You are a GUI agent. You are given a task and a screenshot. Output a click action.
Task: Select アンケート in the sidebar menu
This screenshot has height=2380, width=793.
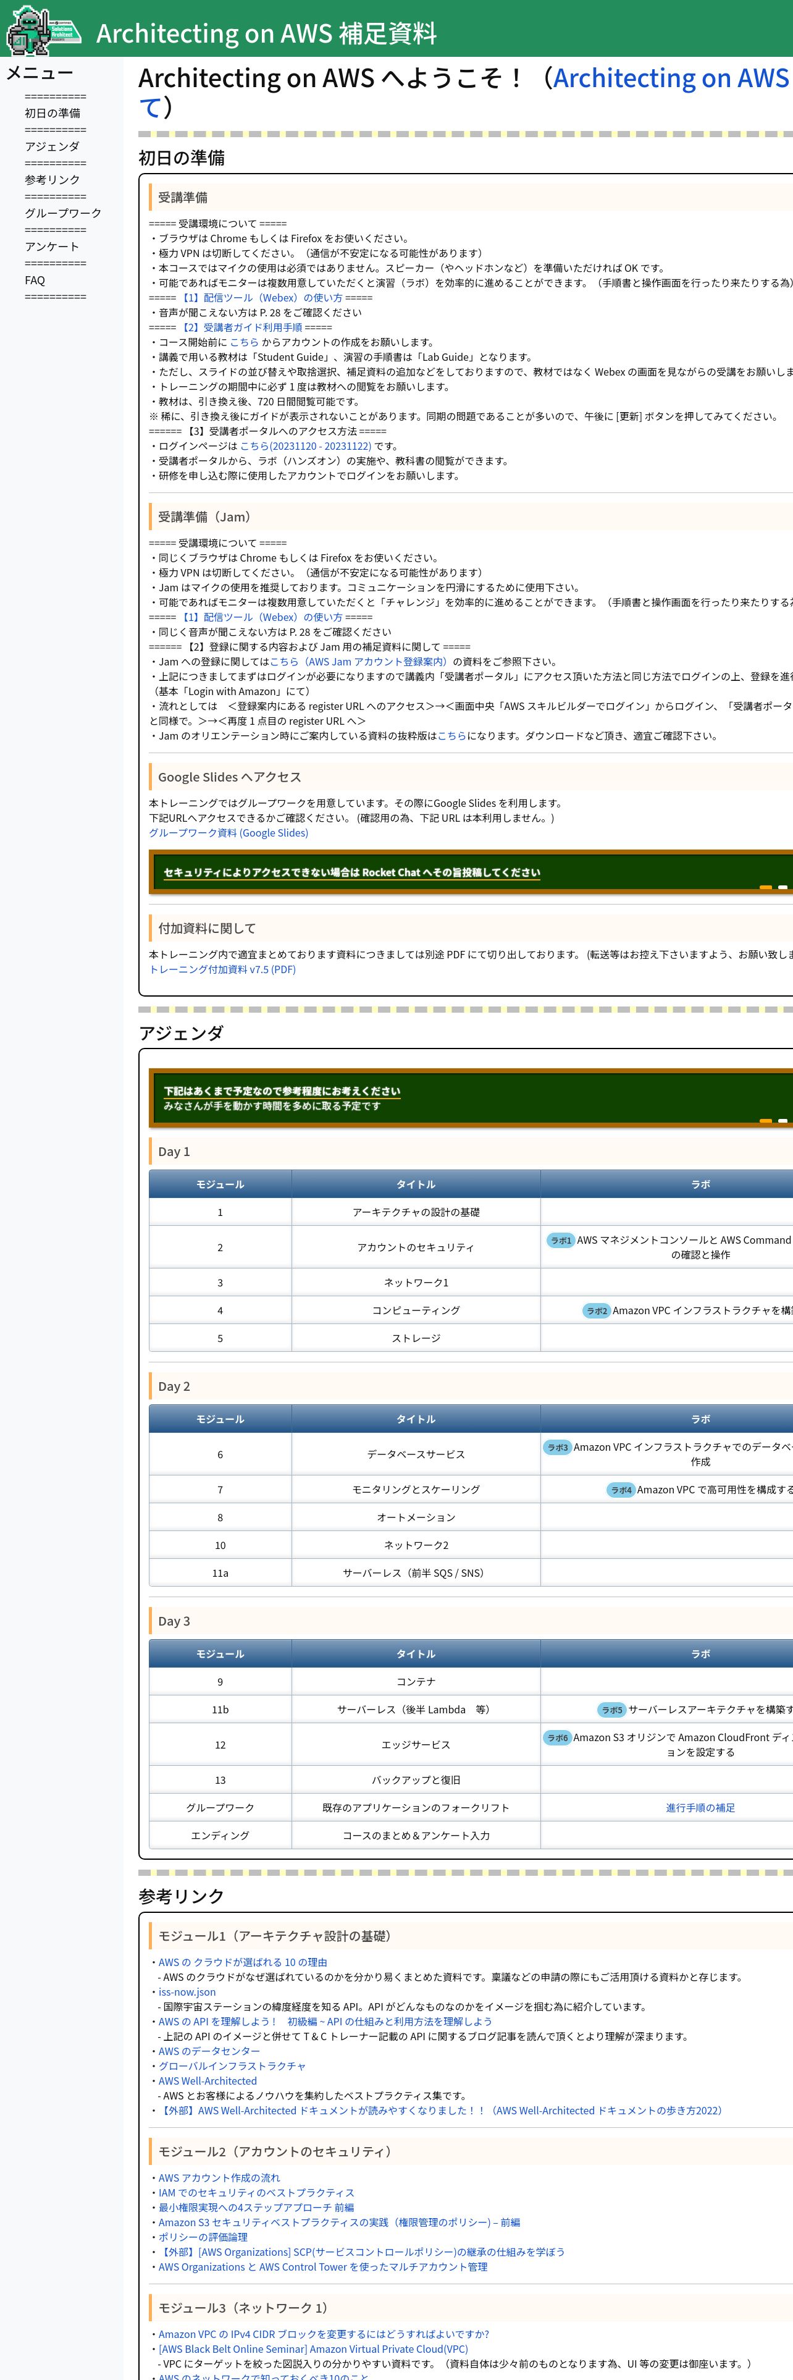pyautogui.click(x=52, y=246)
